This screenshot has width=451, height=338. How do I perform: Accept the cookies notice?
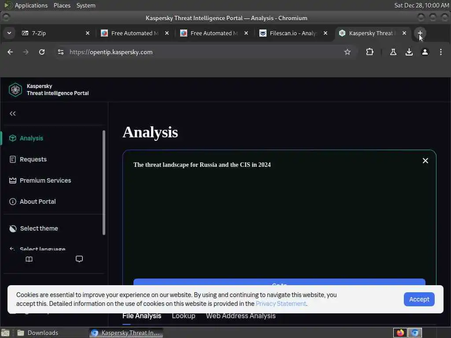[x=419, y=299]
